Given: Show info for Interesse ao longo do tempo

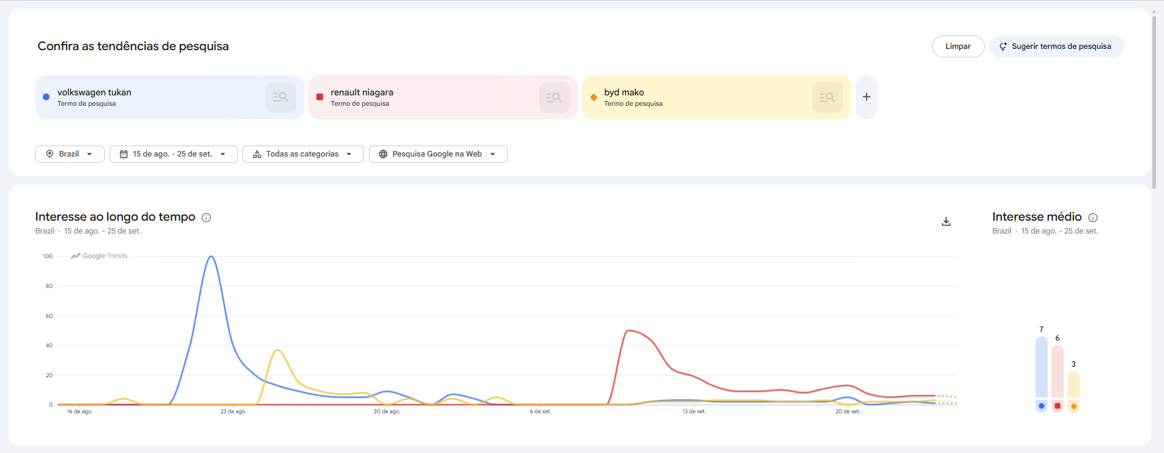Looking at the screenshot, I should pyautogui.click(x=206, y=218).
